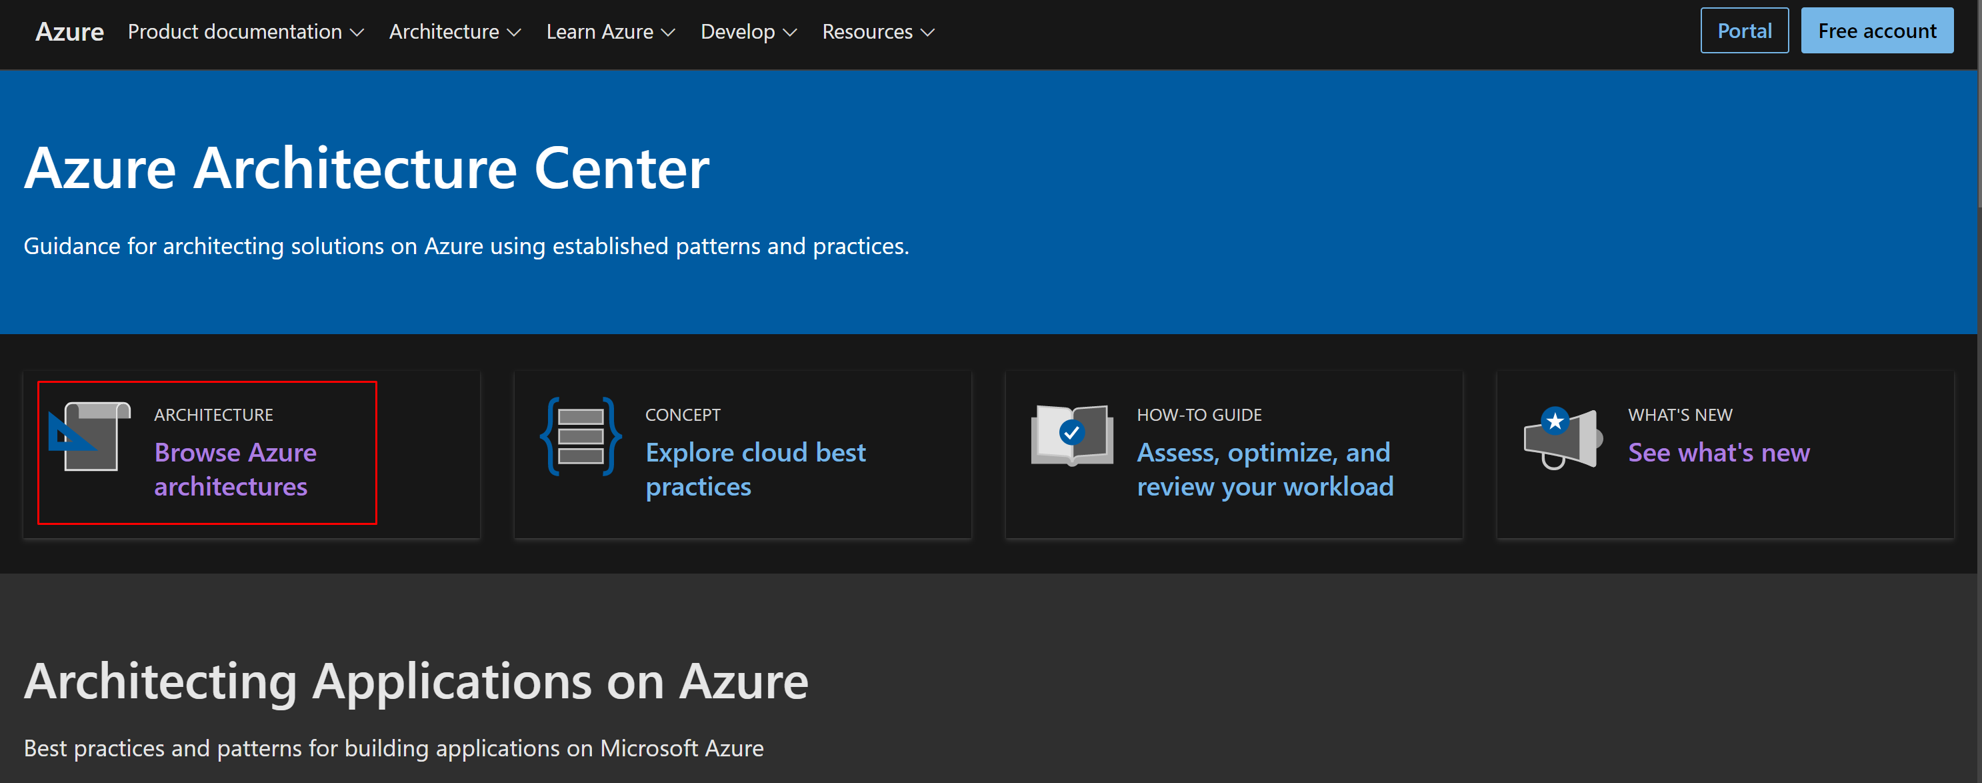Click the curly braces concept icon
Viewport: 1982px width, 783px height.
pyautogui.click(x=581, y=436)
